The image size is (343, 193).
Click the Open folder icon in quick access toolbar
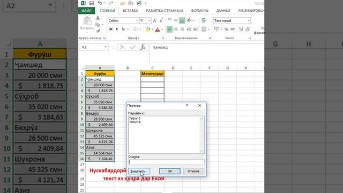(122, 3)
